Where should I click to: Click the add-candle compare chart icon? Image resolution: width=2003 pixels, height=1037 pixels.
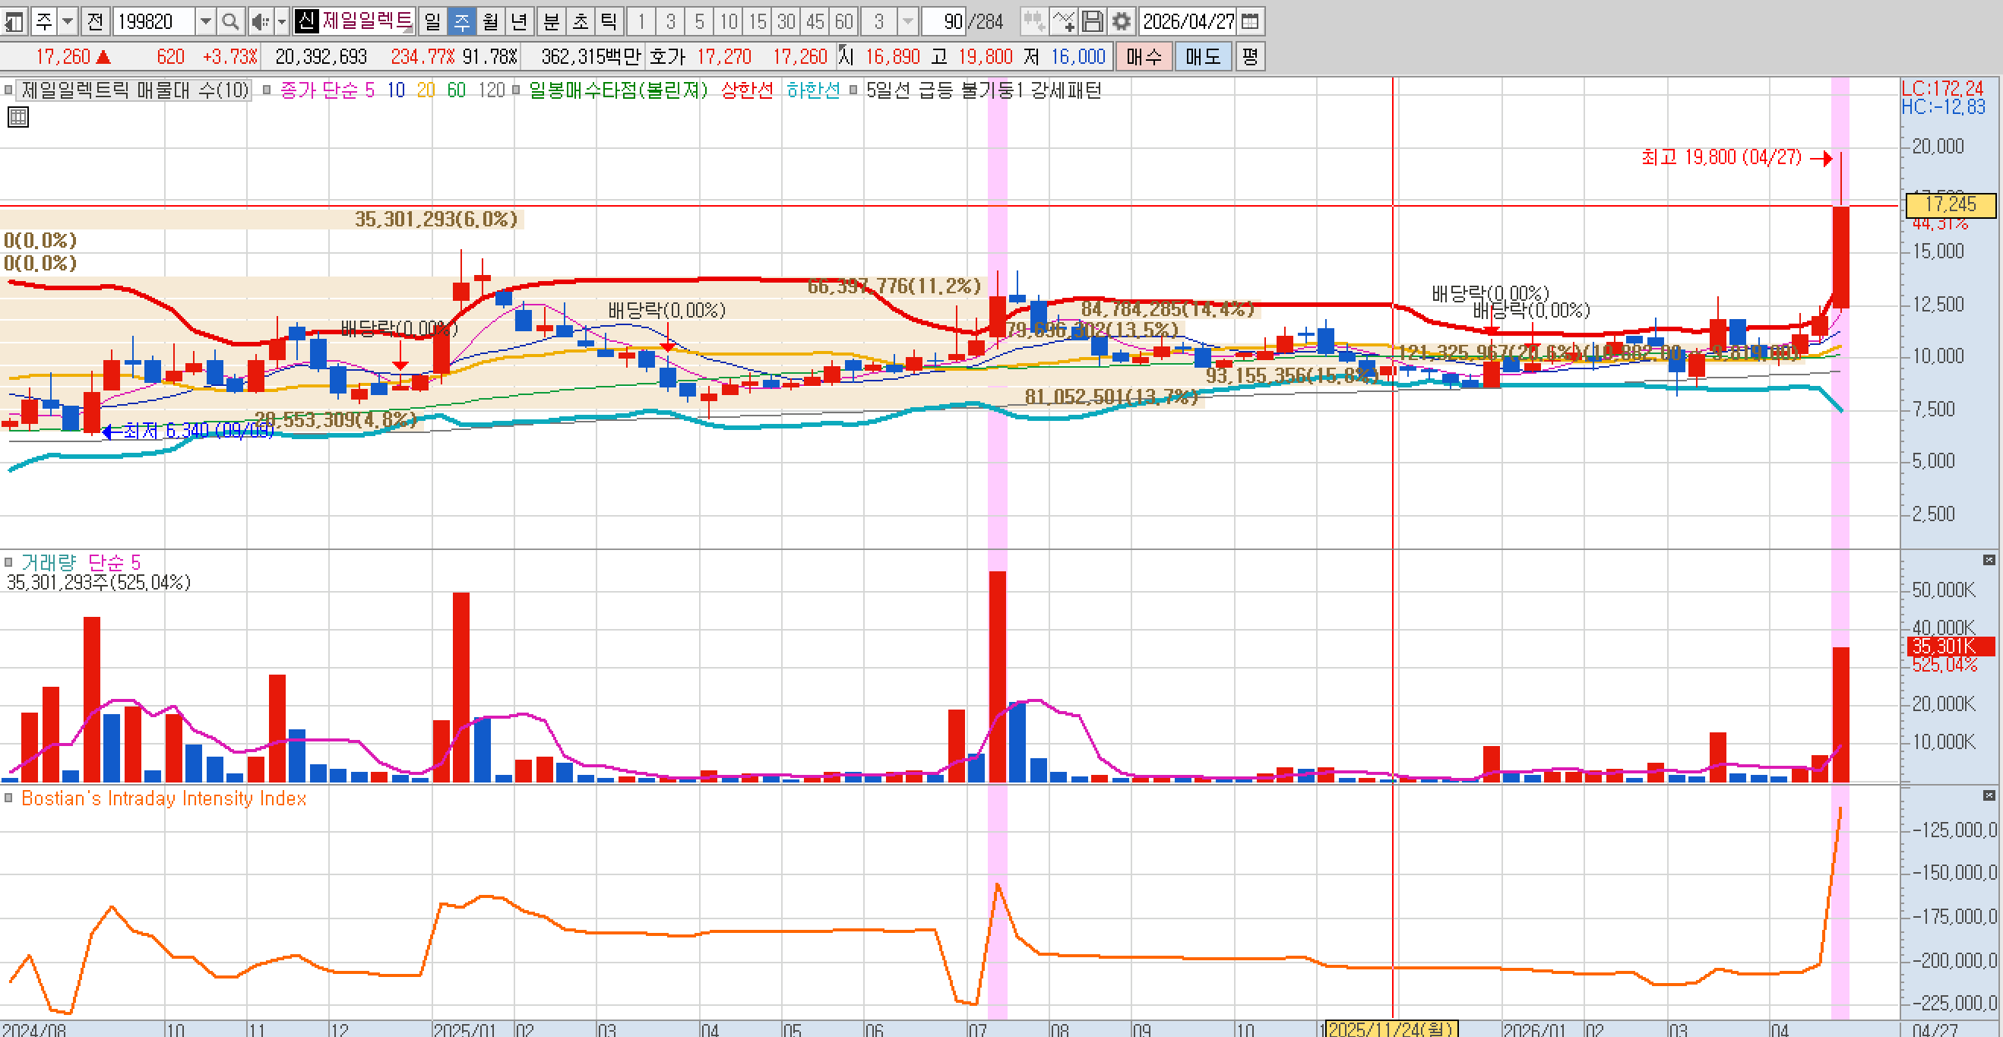tap(1033, 22)
